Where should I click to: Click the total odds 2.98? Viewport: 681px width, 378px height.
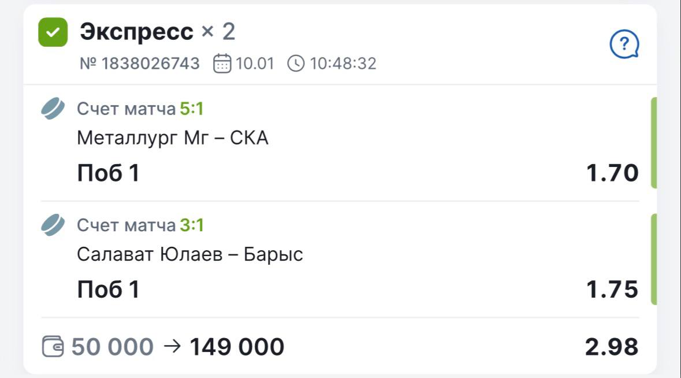[x=611, y=347]
